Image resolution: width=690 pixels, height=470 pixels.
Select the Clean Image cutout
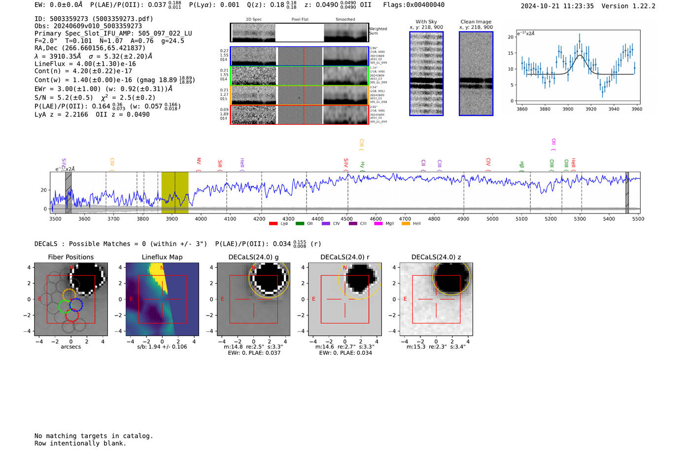[x=476, y=73]
